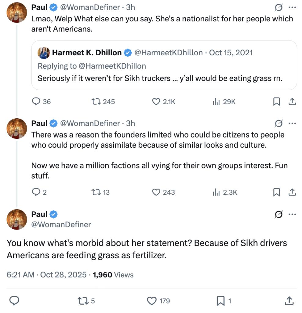The width and height of the screenshot is (302, 313).
Task: Open more options on second tweet
Action: coord(292,123)
